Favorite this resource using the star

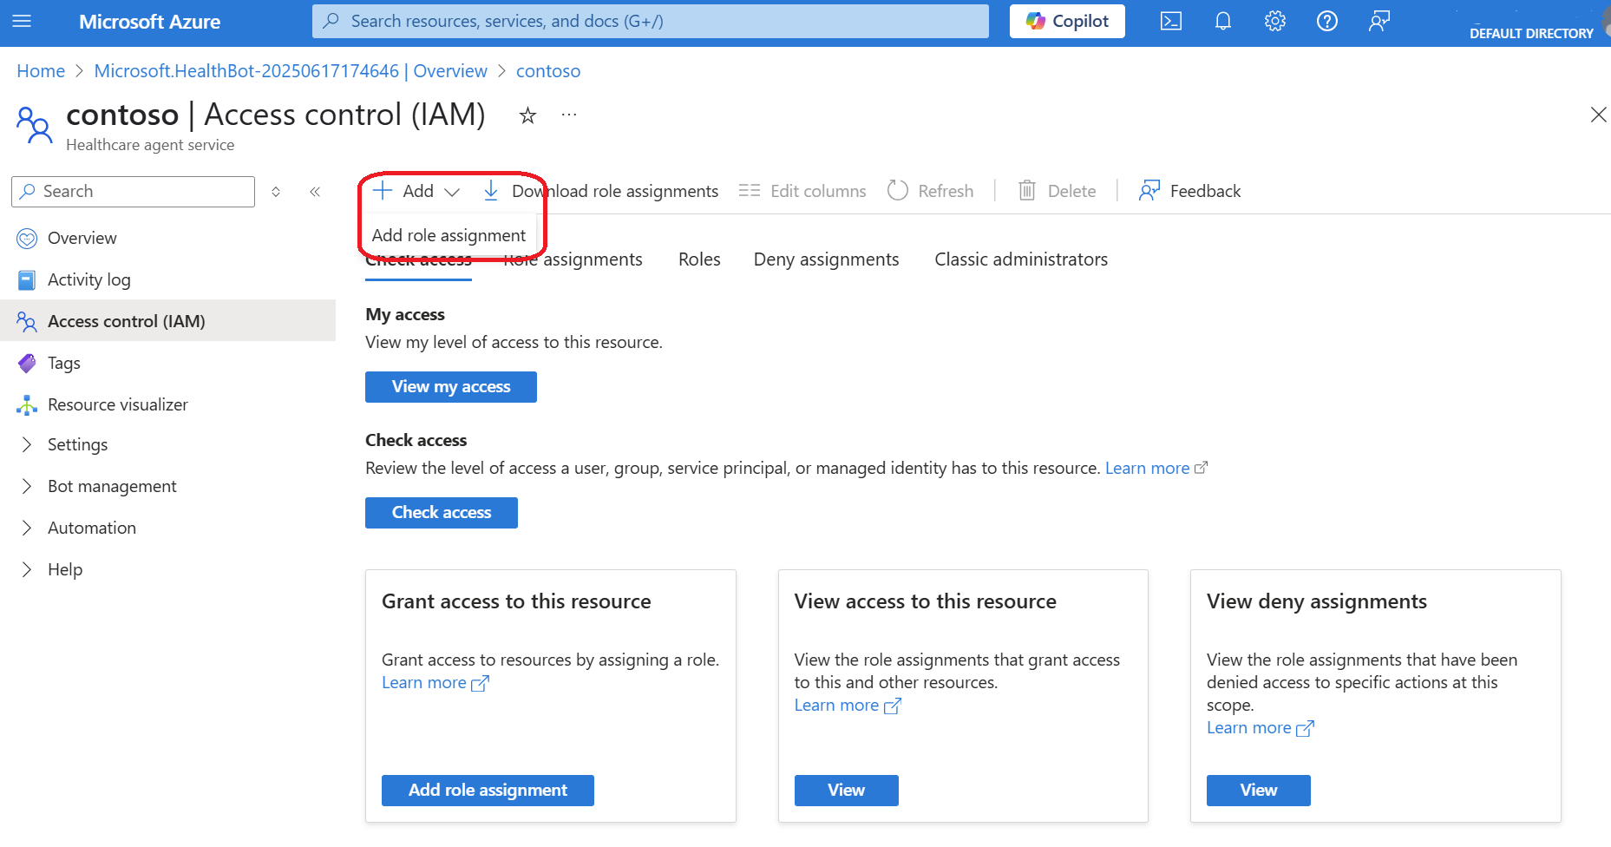pyautogui.click(x=527, y=115)
